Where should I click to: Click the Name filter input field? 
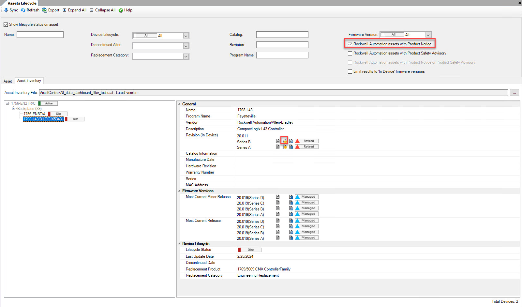pos(40,35)
